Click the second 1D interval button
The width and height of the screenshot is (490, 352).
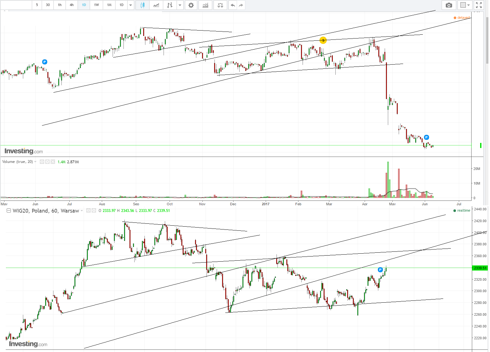(x=121, y=5)
